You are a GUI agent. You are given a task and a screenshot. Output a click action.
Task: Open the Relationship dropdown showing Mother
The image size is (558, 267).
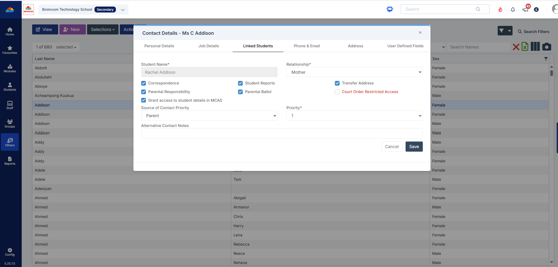(x=354, y=72)
